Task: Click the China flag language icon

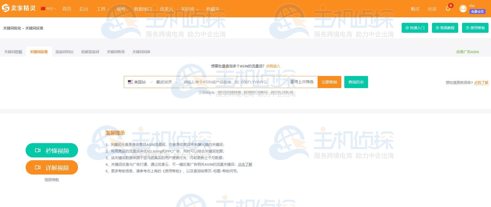Action: (43, 9)
